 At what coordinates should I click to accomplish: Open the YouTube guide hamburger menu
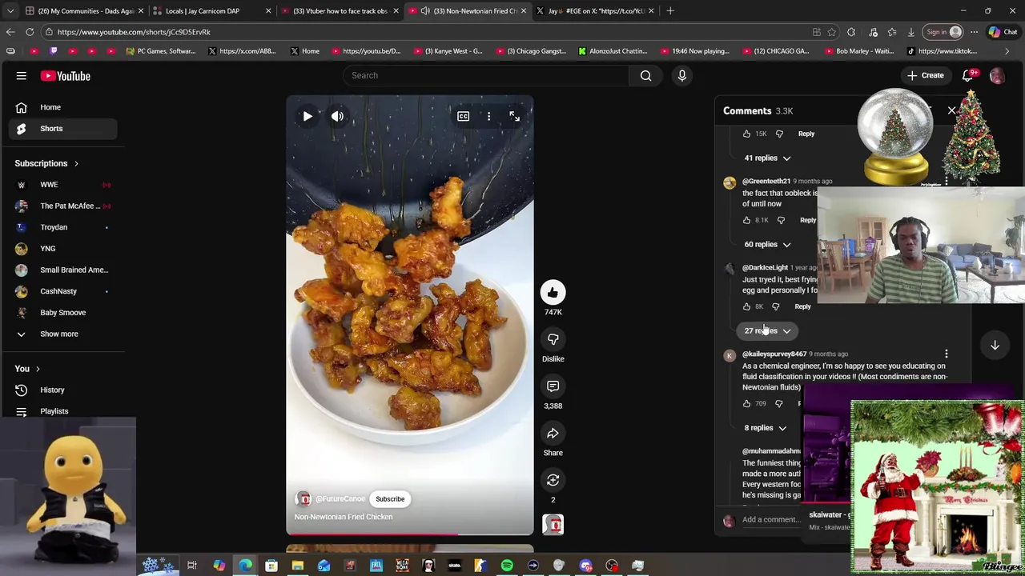click(22, 76)
